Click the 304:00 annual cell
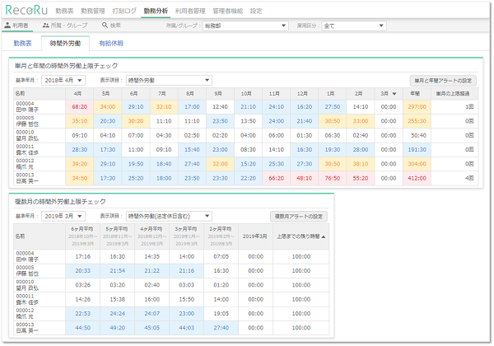 point(417,164)
